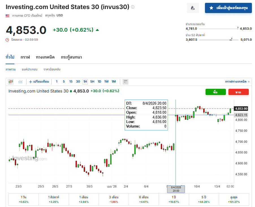Click the 1 สัปดาห์ performance cell

click(x=54, y=200)
